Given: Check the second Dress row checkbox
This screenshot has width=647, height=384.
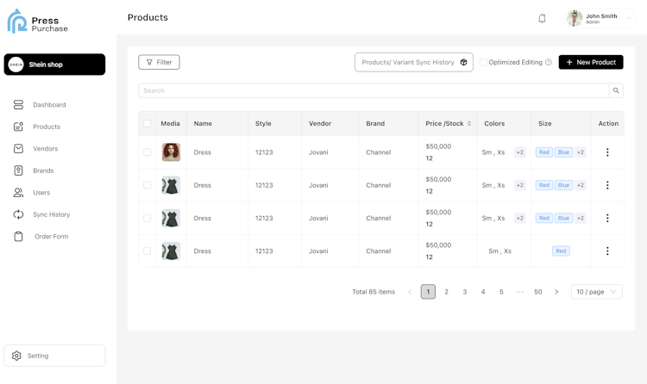Looking at the screenshot, I should click(x=147, y=185).
